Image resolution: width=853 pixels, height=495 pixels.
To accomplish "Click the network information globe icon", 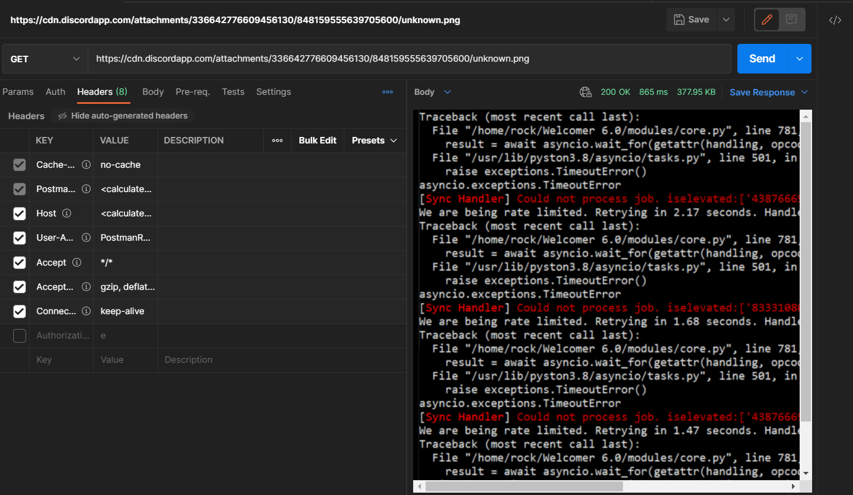I will click(x=585, y=92).
